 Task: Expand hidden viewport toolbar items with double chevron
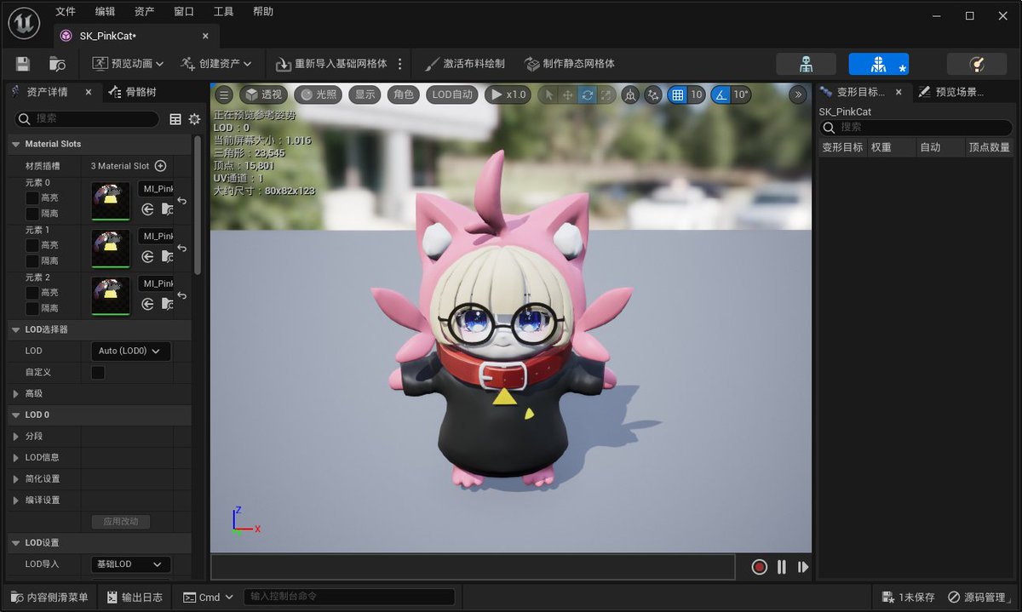click(798, 94)
